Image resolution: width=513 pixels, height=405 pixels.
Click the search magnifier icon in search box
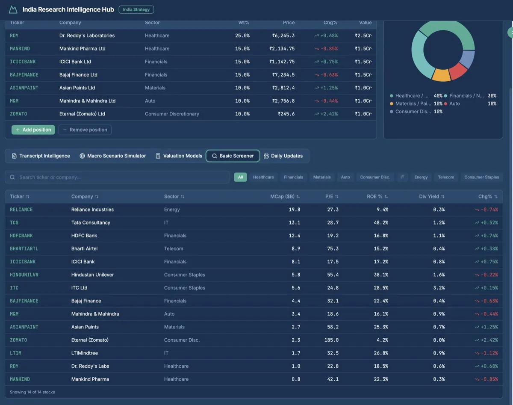pyautogui.click(x=12, y=177)
